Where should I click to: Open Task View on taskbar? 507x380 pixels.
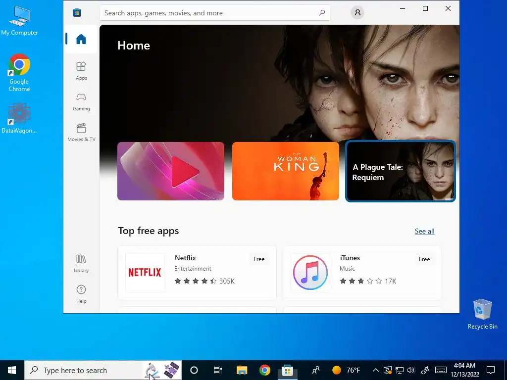coord(218,370)
